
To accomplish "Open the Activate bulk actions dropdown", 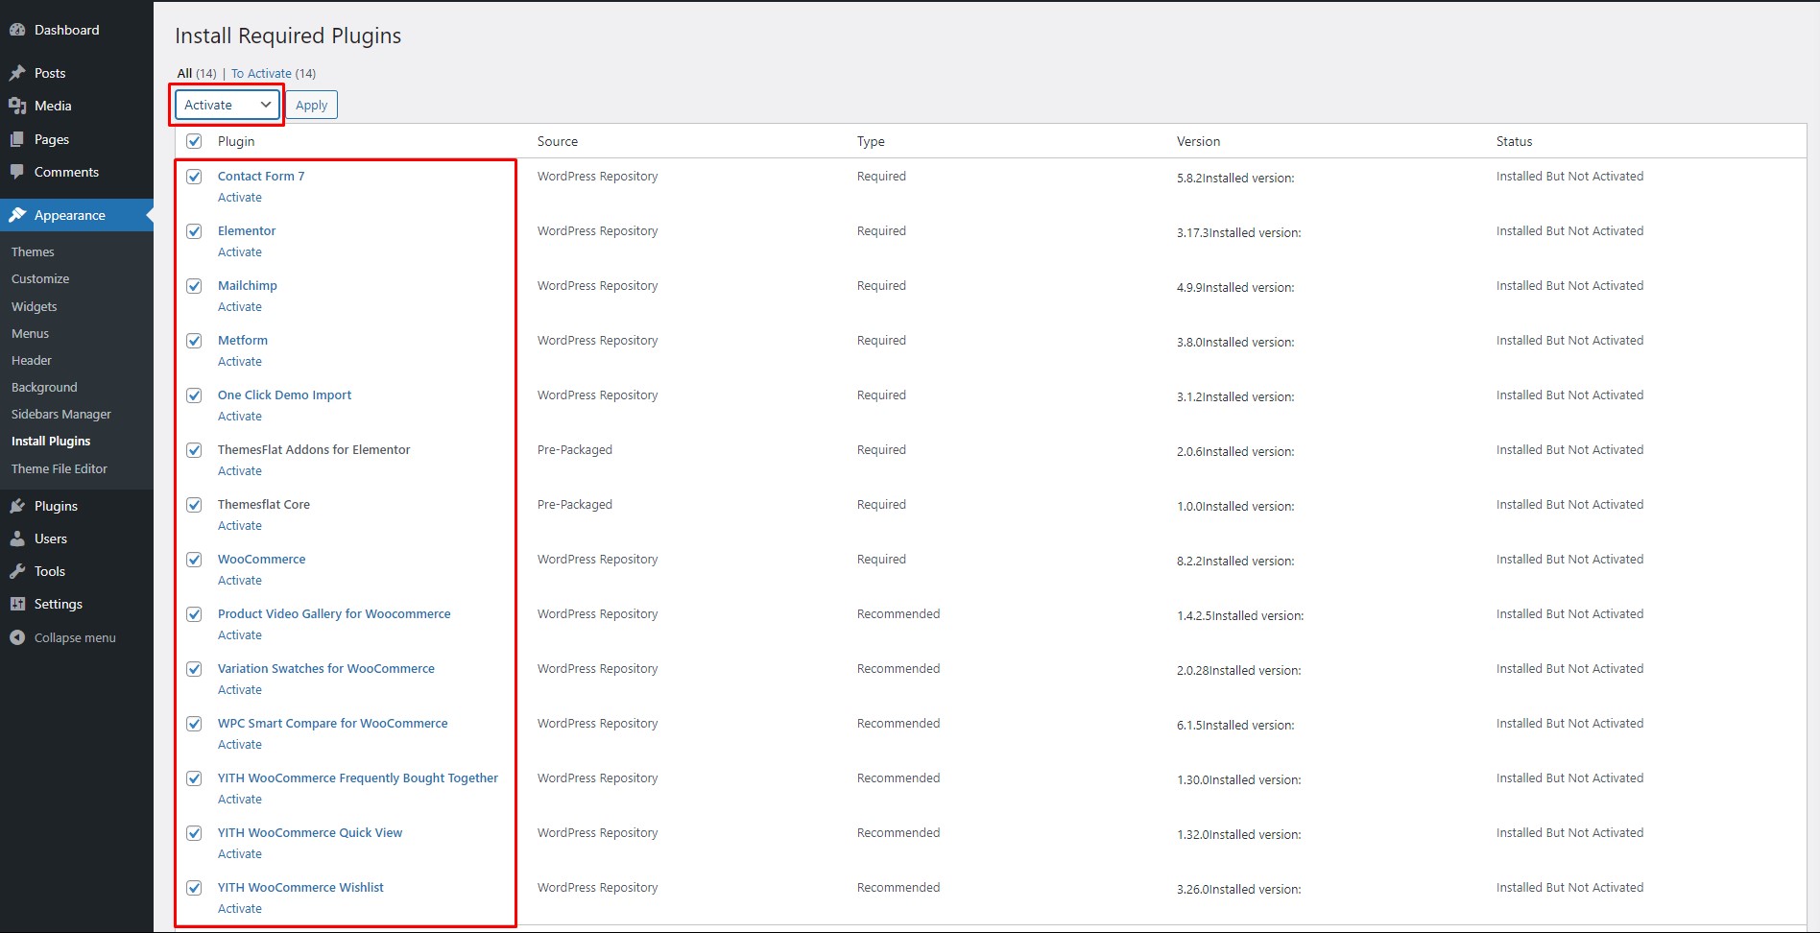I will [227, 105].
